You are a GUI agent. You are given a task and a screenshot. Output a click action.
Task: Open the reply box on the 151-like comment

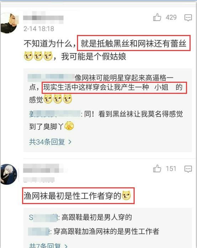pyautogui.click(x=188, y=169)
